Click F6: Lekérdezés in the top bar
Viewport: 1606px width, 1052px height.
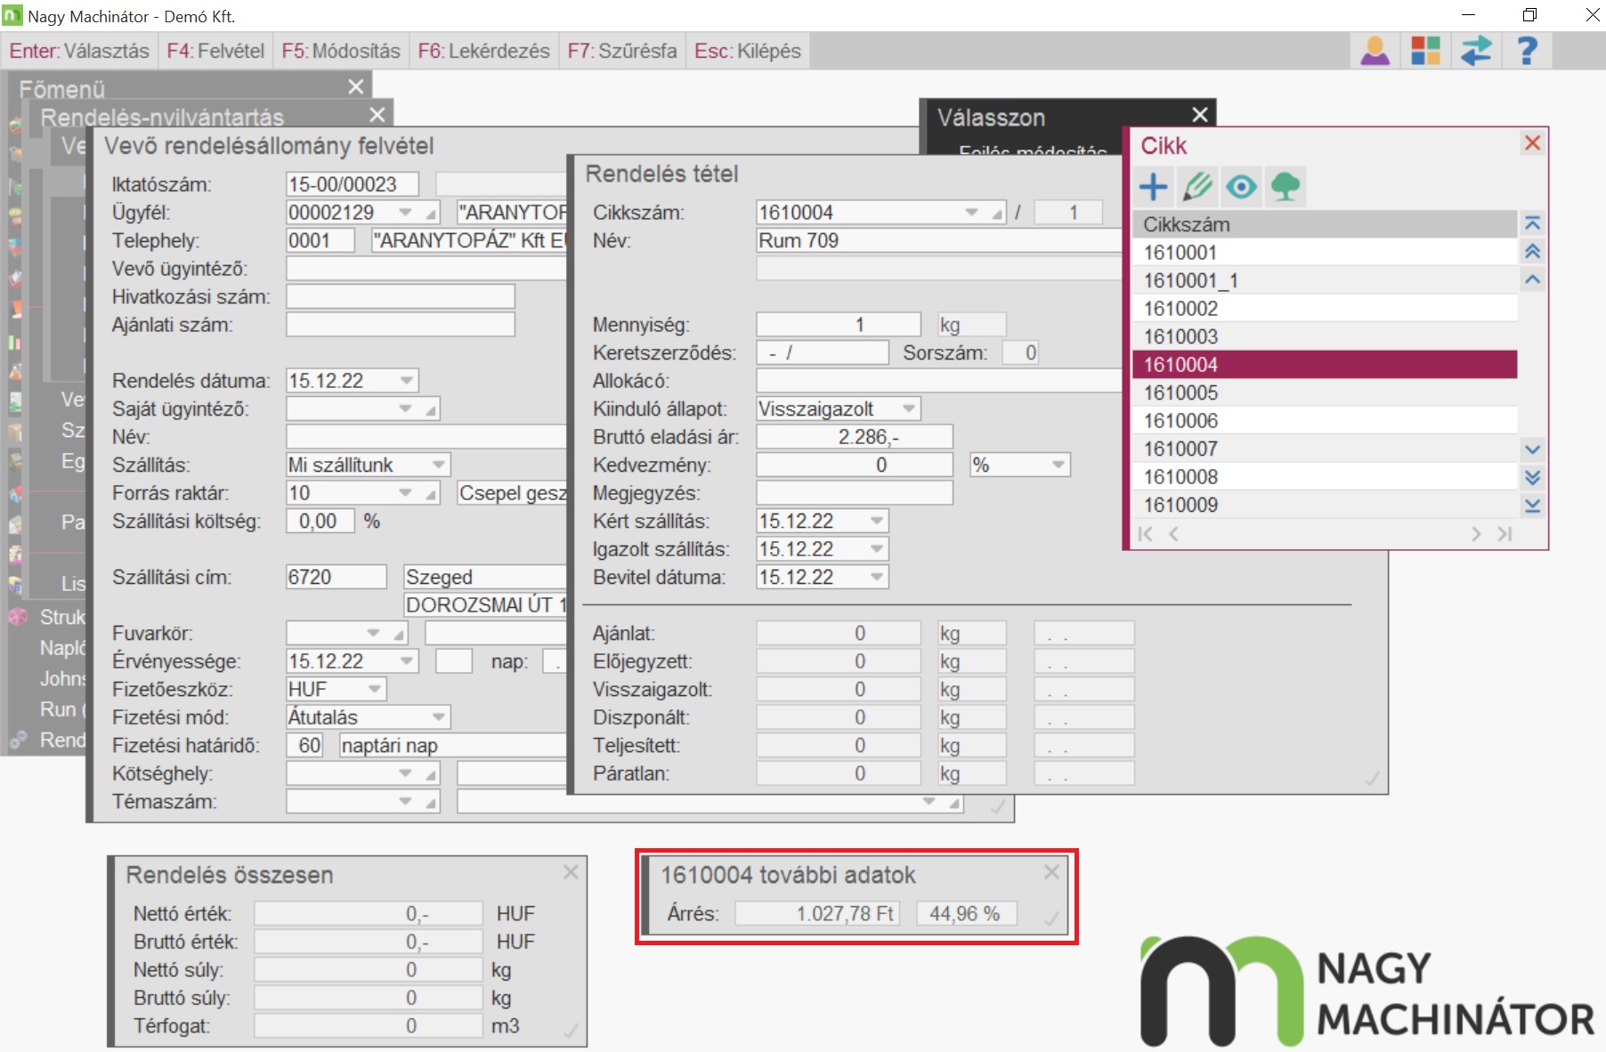tap(483, 51)
